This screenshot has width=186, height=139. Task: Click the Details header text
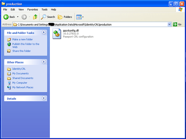point(11,99)
